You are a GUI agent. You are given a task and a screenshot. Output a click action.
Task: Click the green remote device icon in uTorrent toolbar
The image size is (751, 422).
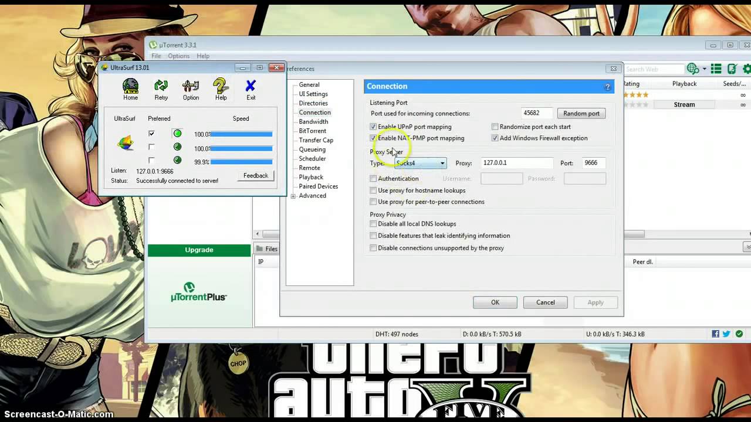click(732, 69)
